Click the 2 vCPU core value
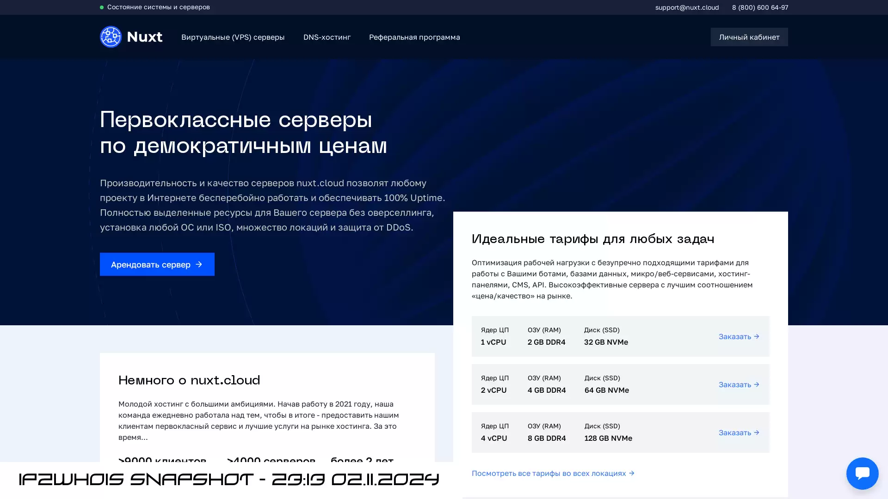Viewport: 888px width, 499px height. (x=493, y=390)
